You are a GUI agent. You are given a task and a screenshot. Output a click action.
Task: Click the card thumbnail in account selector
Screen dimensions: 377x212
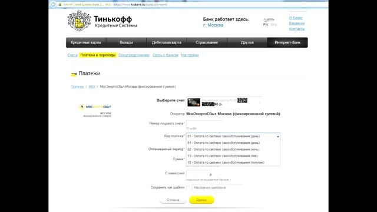[x=194, y=102]
